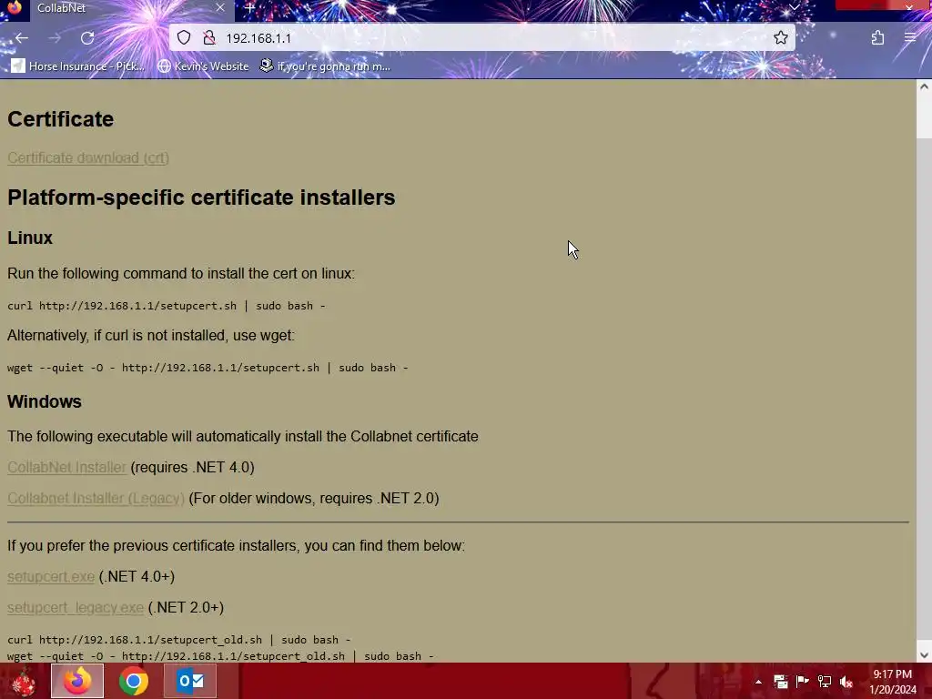
Task: Click the wget setupcert_old.sh command line
Action: (220, 655)
